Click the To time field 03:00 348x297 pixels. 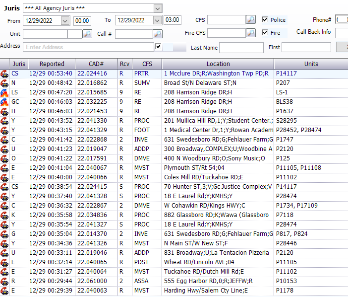(x=172, y=20)
